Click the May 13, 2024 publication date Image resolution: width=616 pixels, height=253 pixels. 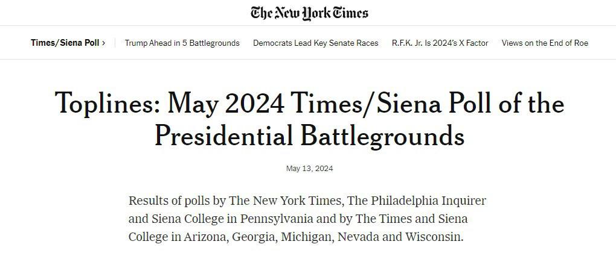pos(309,169)
